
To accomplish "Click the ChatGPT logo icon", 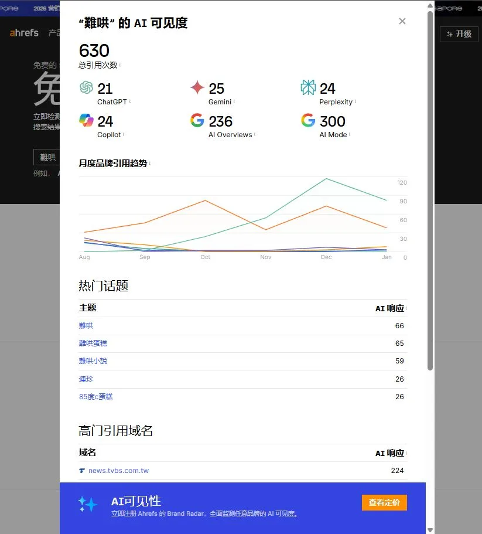I will (x=87, y=88).
